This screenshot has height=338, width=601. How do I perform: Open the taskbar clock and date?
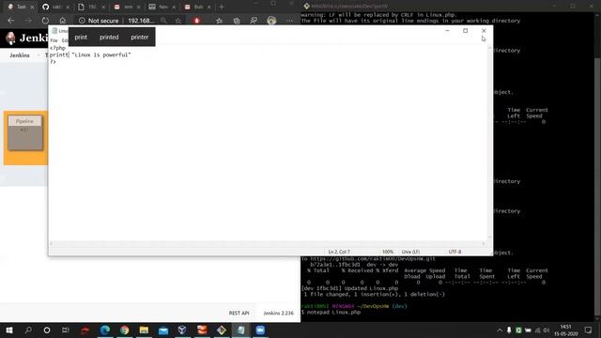(x=565, y=330)
